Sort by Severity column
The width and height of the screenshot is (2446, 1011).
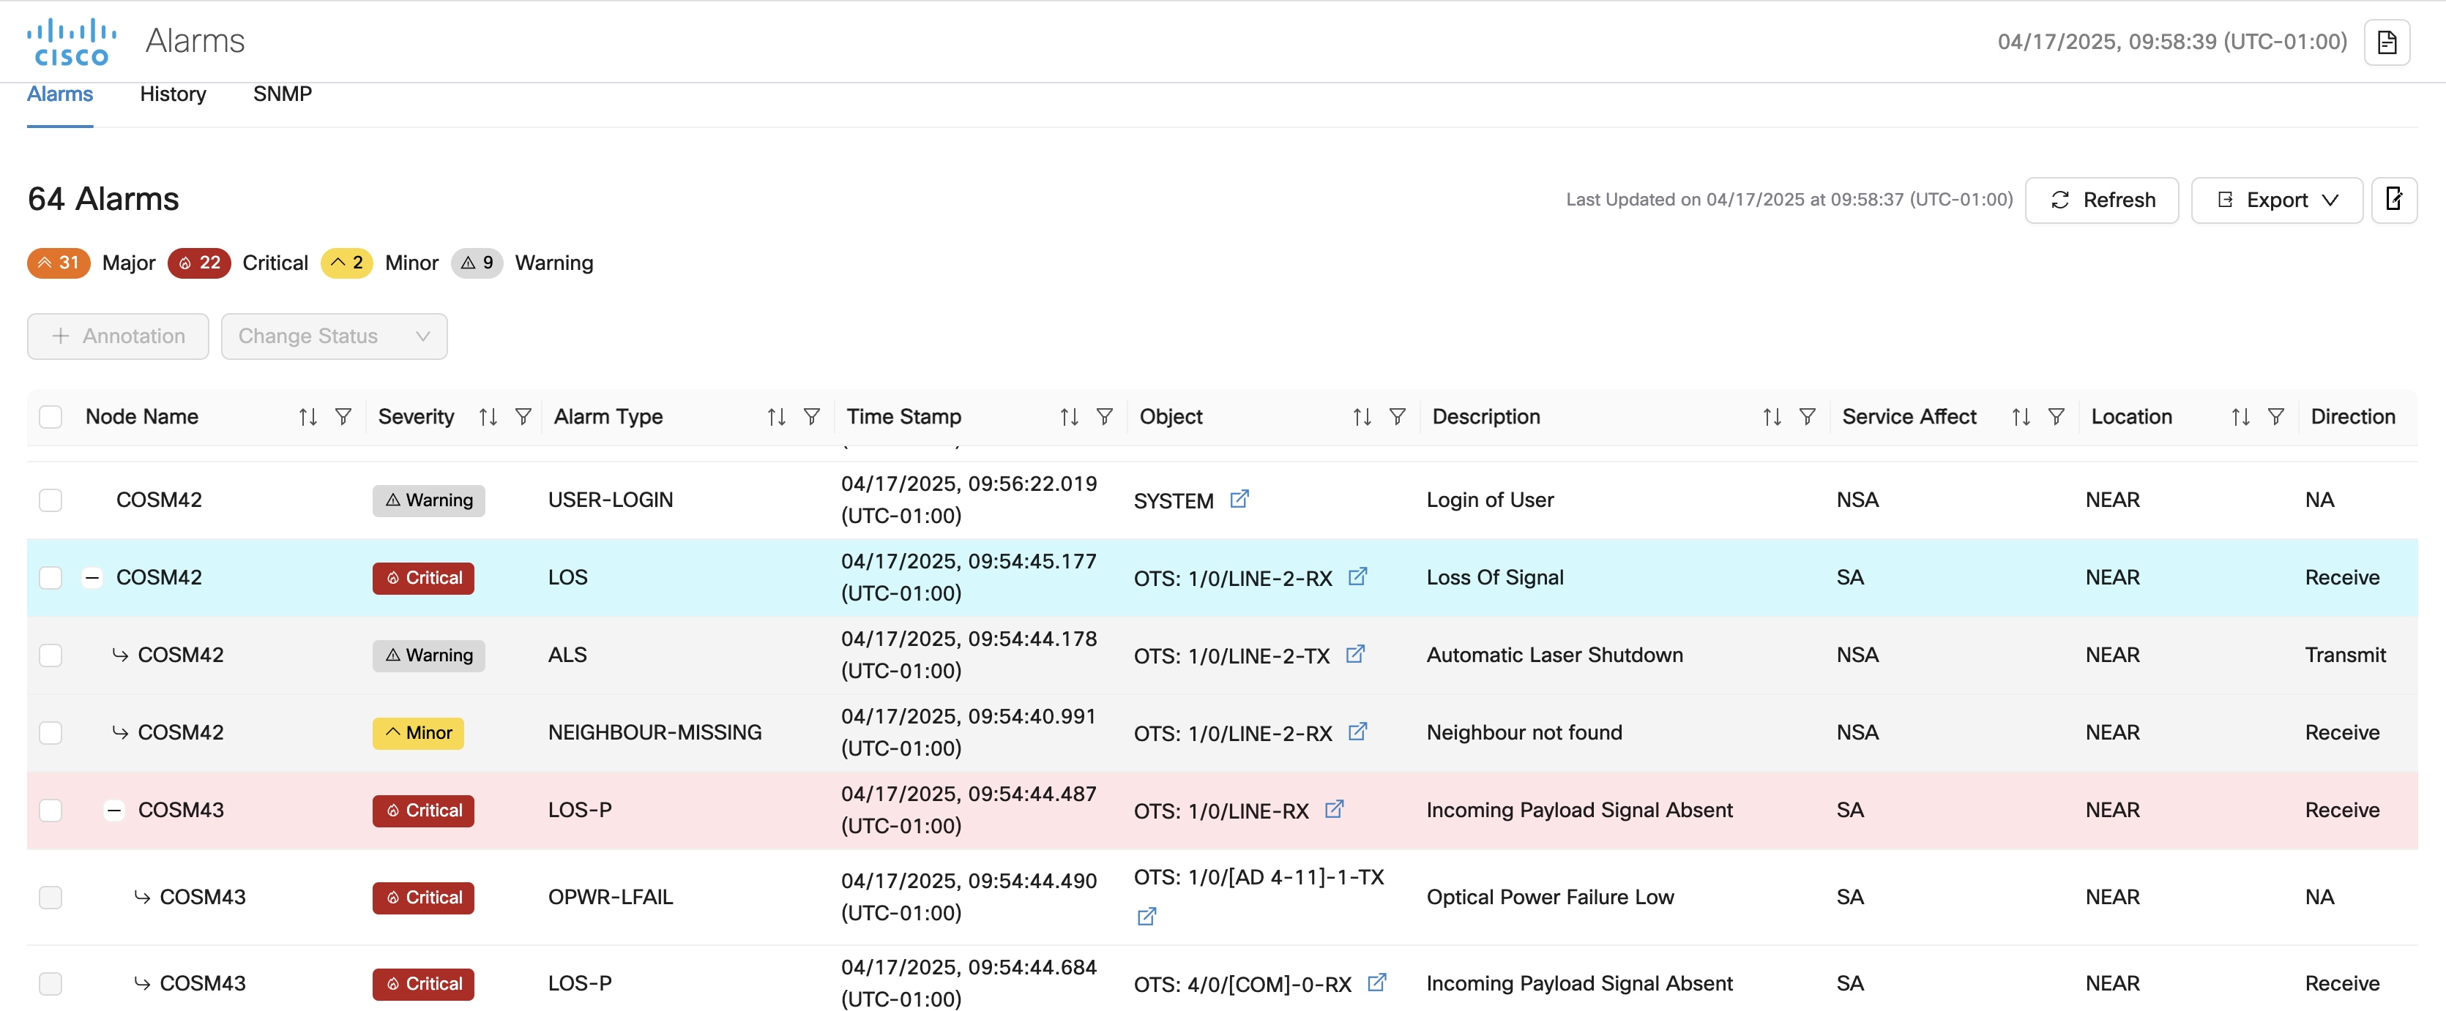[x=488, y=416]
